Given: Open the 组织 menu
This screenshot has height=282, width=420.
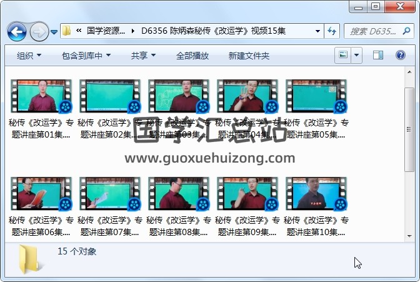Looking at the screenshot, I should point(29,56).
